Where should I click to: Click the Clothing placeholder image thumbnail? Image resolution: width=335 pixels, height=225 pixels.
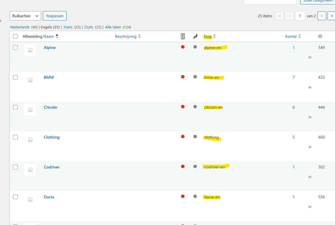(x=30, y=140)
